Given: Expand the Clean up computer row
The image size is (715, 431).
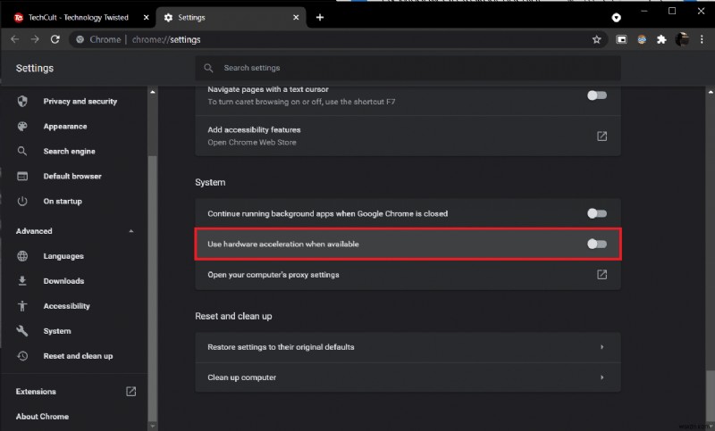Looking at the screenshot, I should point(602,377).
